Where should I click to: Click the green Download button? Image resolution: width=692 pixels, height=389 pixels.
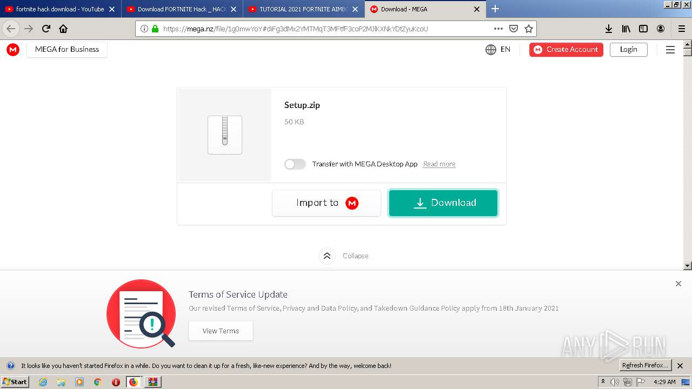coord(443,203)
